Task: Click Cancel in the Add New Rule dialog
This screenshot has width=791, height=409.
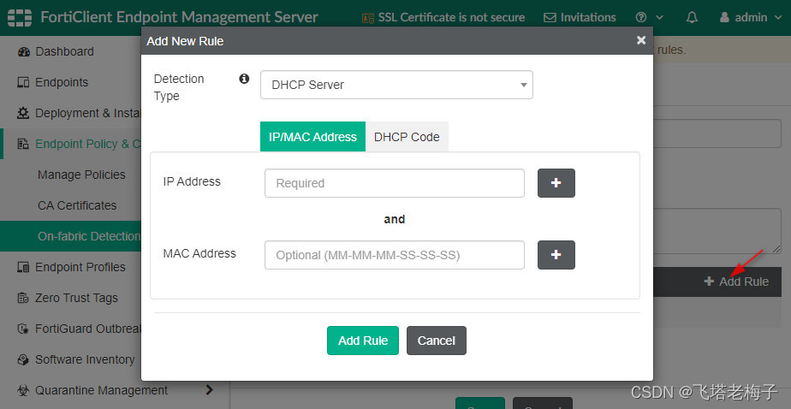Action: click(x=437, y=341)
